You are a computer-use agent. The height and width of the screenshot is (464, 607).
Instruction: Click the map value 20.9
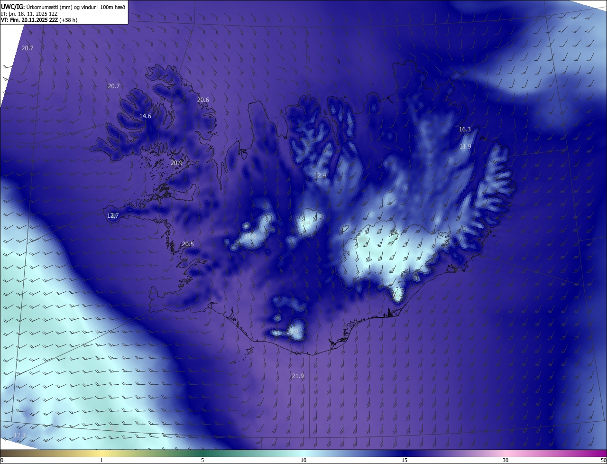tap(176, 163)
